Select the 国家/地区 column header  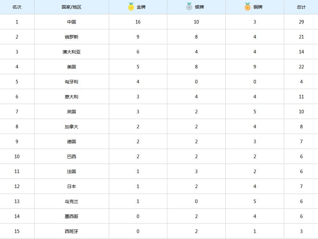point(72,7)
